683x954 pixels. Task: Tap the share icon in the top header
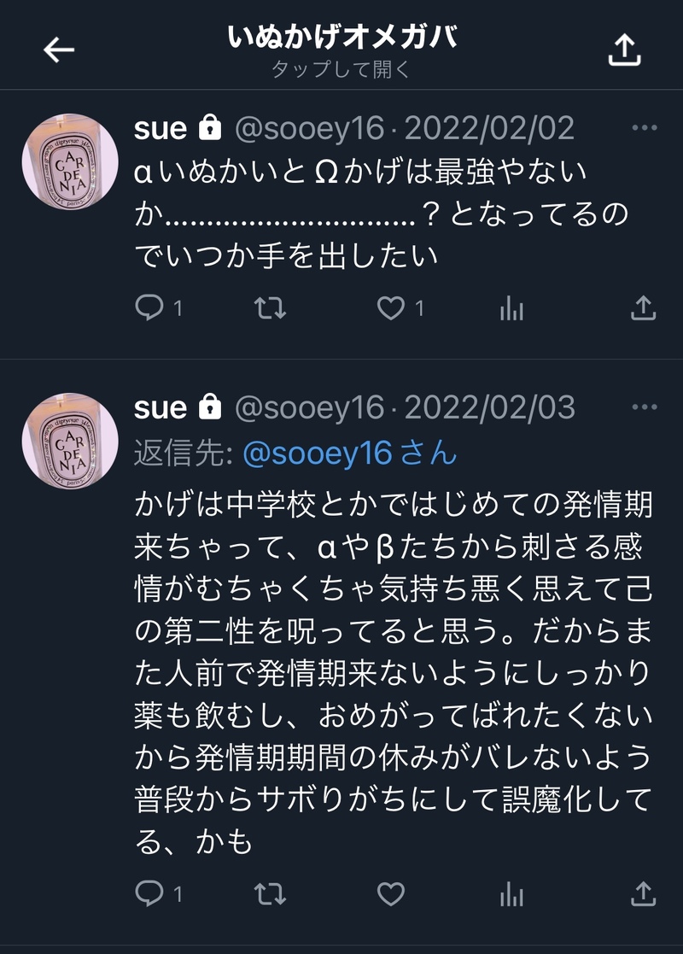(625, 50)
